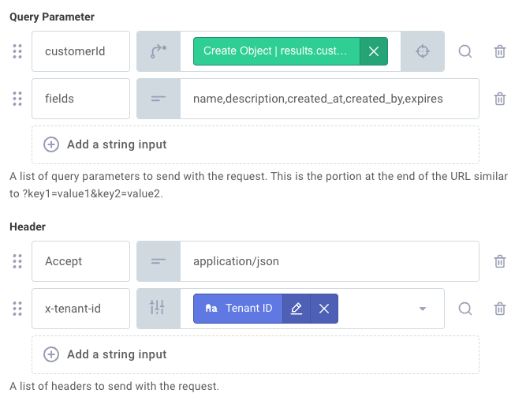
Task: Click the drag handle for the x-tenant-id row
Action: 17,309
